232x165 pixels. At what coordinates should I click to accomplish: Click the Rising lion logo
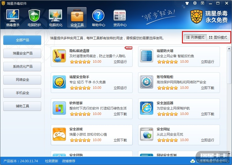[196, 16]
